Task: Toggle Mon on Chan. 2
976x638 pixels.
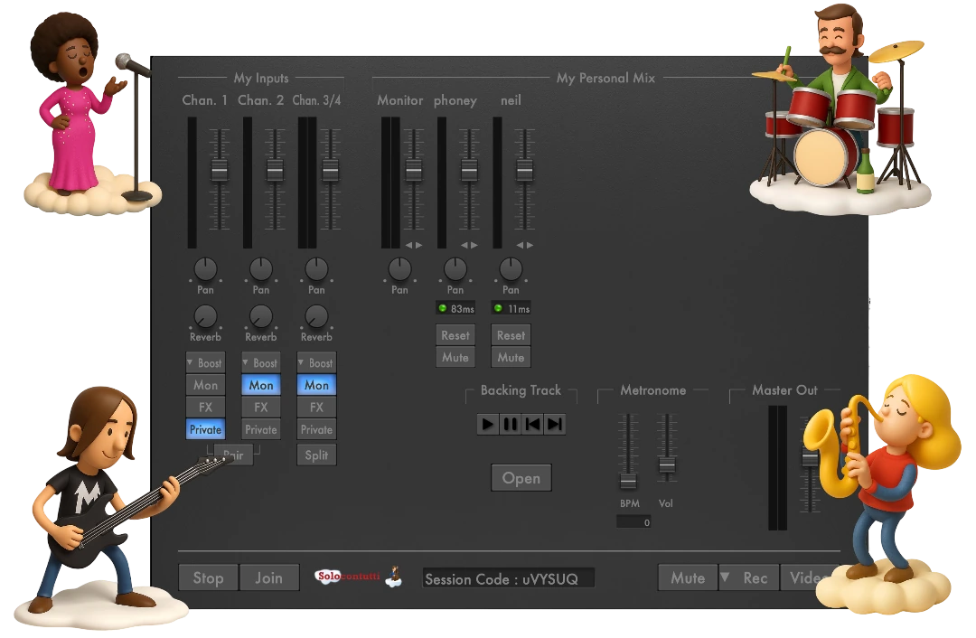Action: tap(261, 385)
